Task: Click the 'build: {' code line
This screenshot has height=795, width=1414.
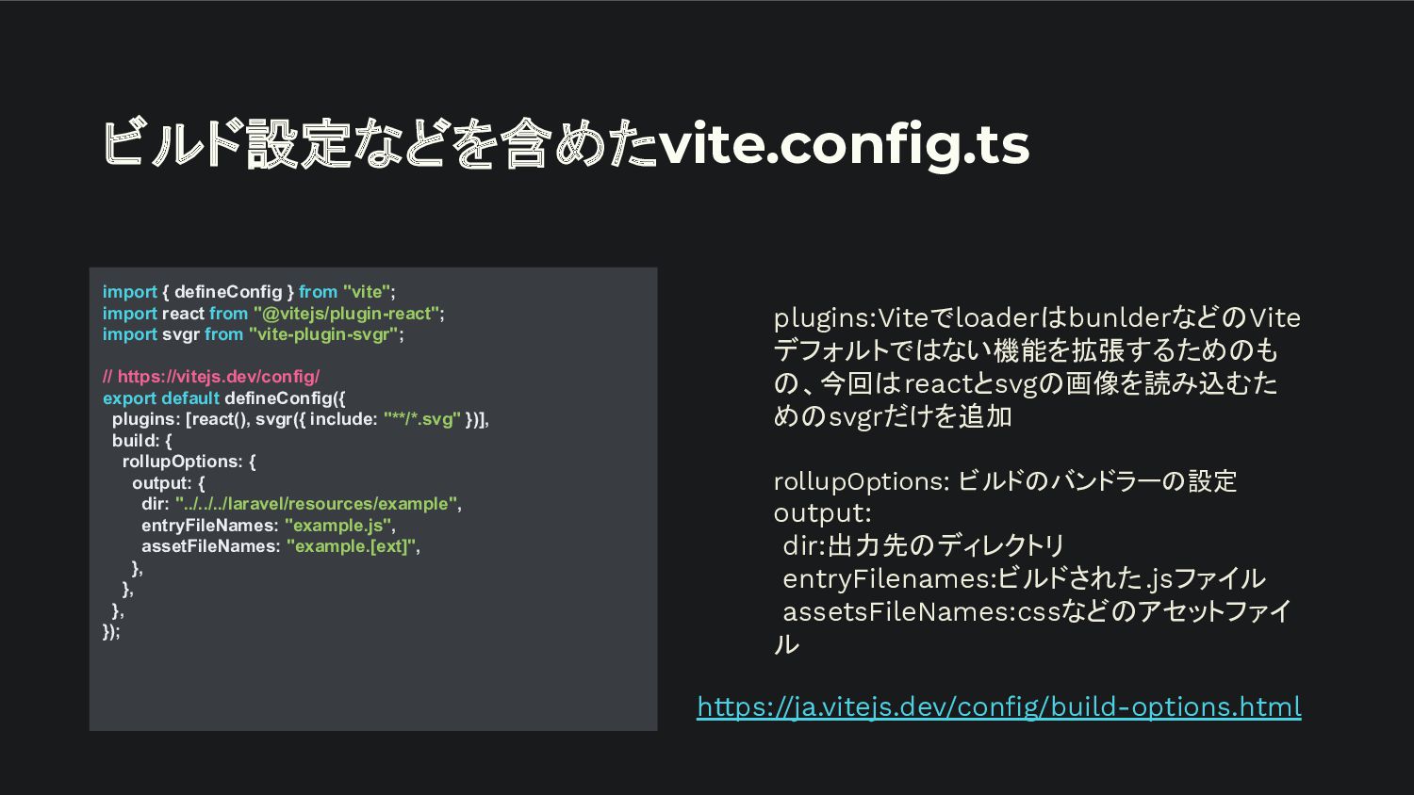Action: [x=142, y=441]
